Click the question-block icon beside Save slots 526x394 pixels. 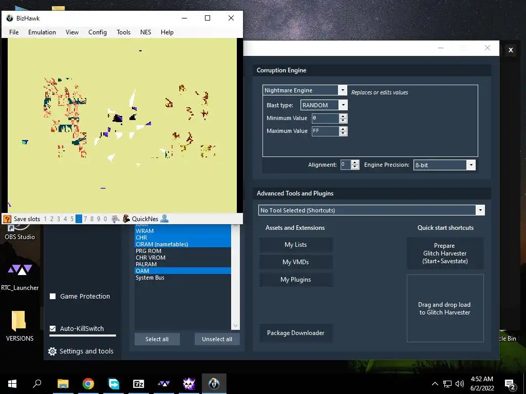(7, 219)
